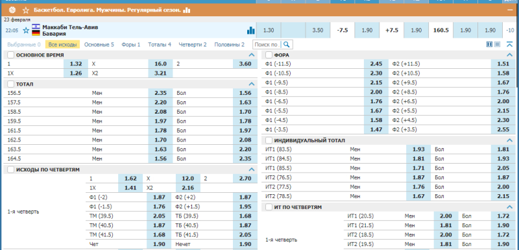
Task: Select 3.21 odds for X2 main time
Action: tap(160, 73)
